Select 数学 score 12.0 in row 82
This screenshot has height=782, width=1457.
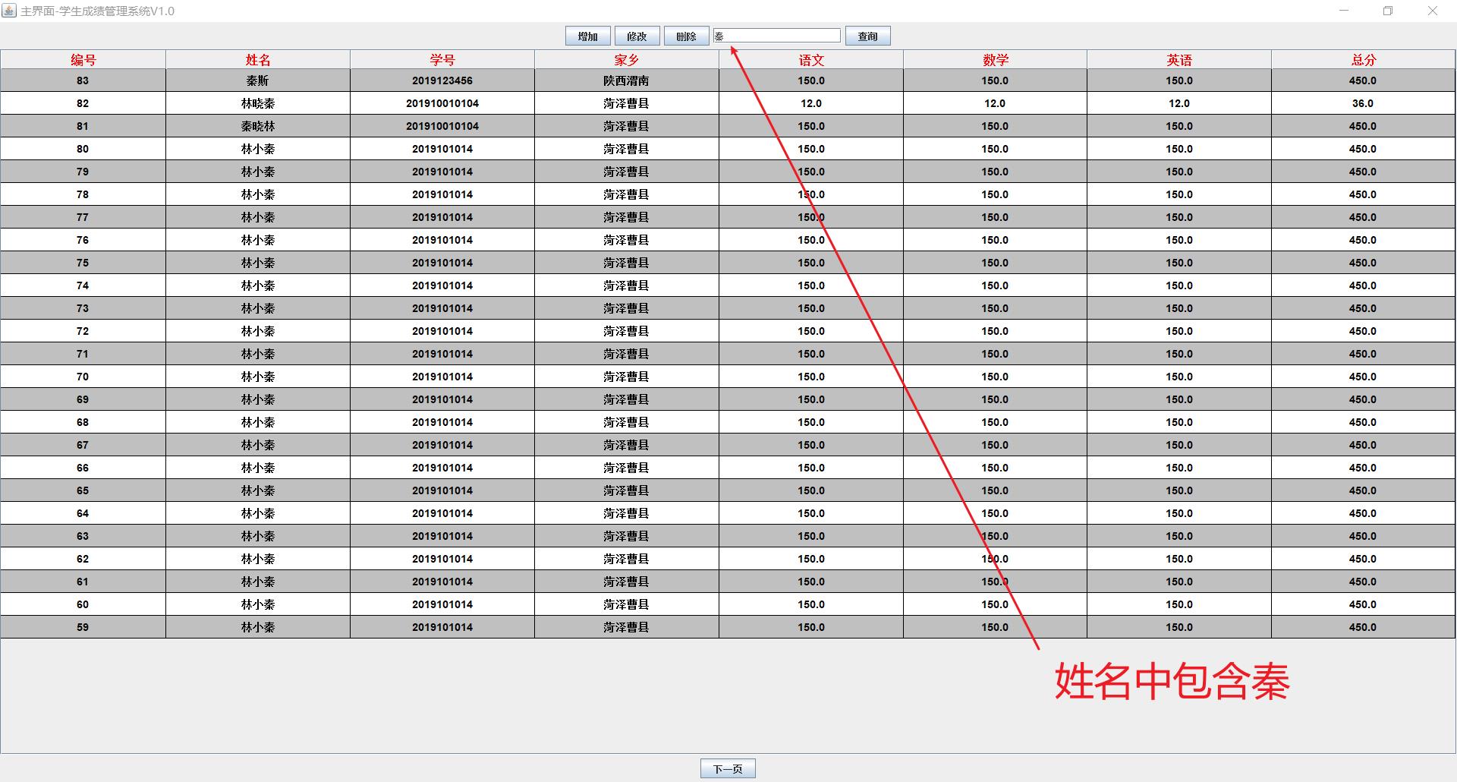[x=995, y=103]
